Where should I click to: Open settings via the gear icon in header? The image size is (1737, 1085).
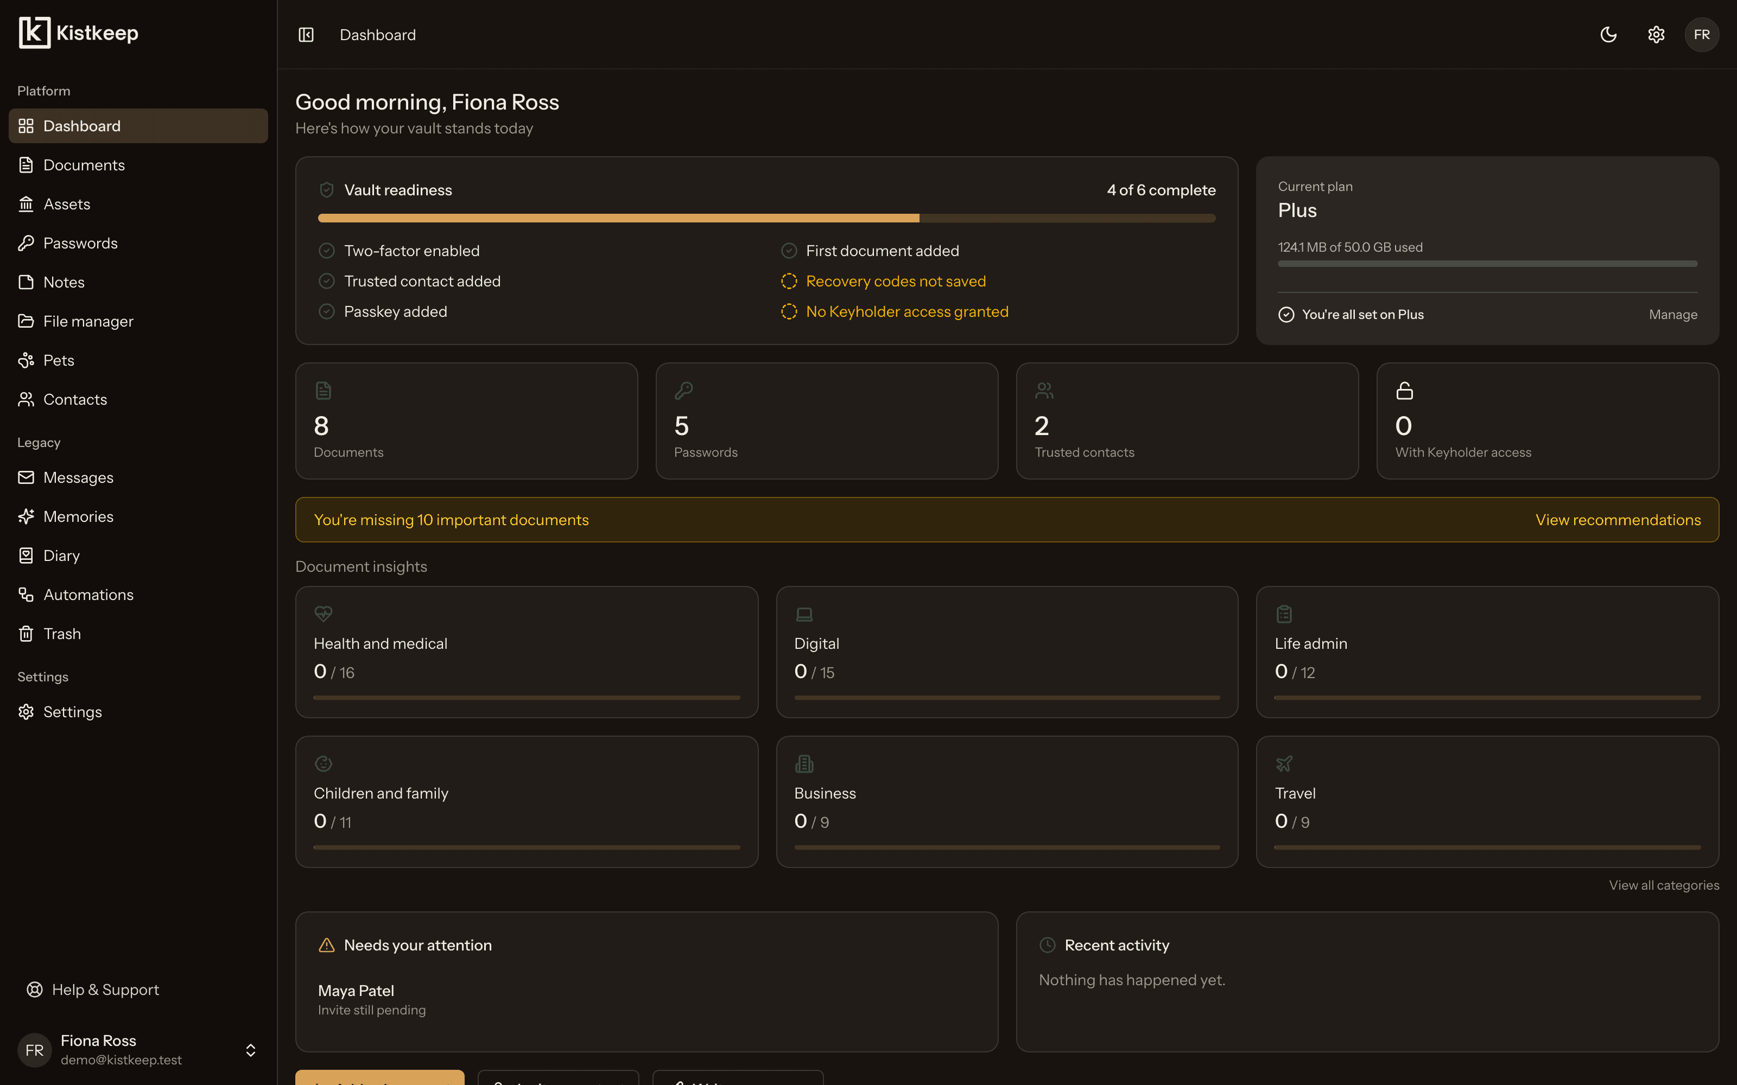tap(1656, 34)
